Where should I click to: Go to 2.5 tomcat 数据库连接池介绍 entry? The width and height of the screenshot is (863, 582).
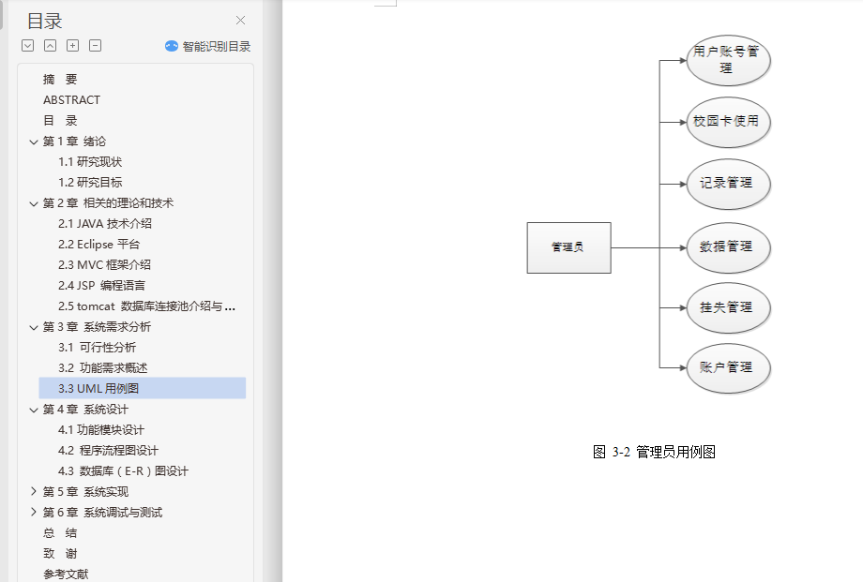click(146, 306)
